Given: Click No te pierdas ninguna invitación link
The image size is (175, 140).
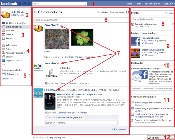Looking at the screenshot, I should (x=149, y=117).
